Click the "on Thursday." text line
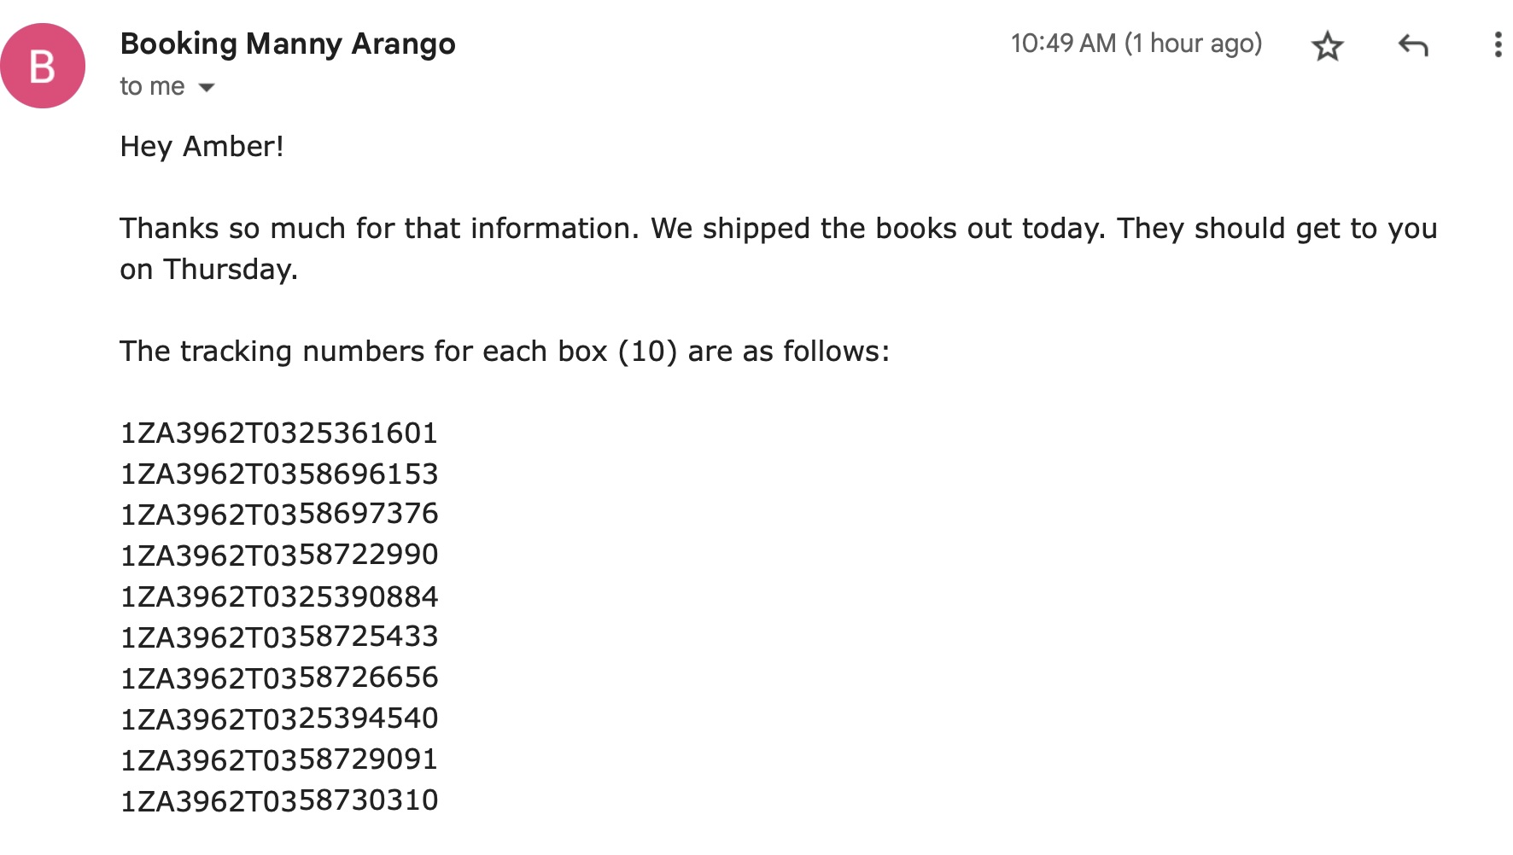 pyautogui.click(x=208, y=270)
